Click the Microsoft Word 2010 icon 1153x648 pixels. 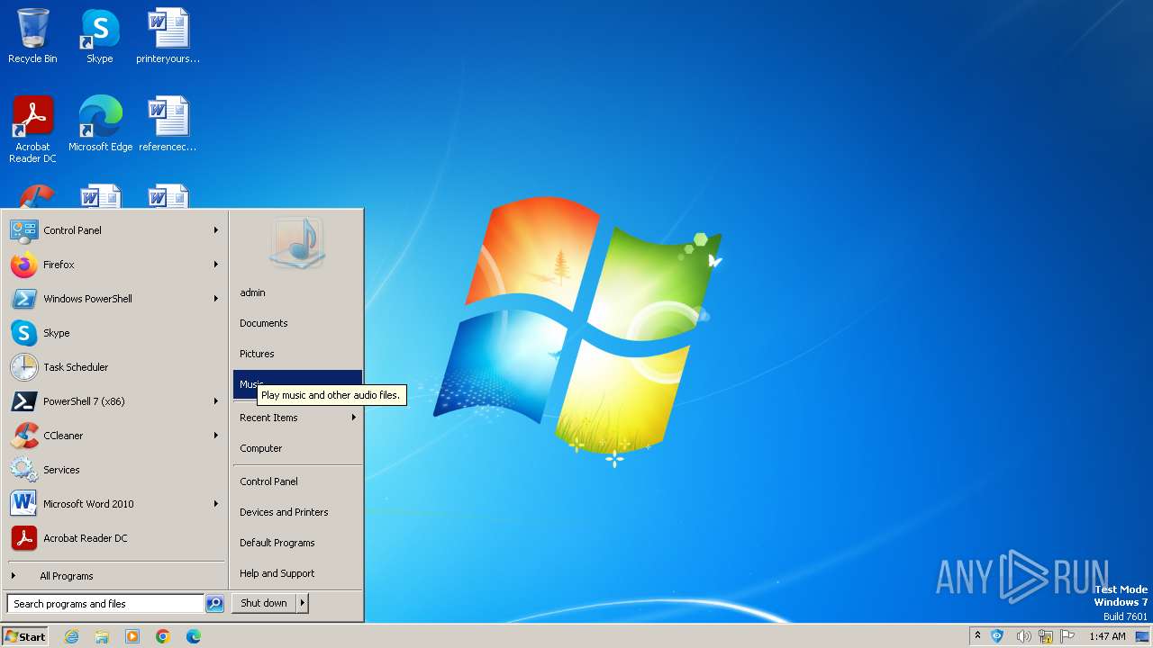click(23, 504)
